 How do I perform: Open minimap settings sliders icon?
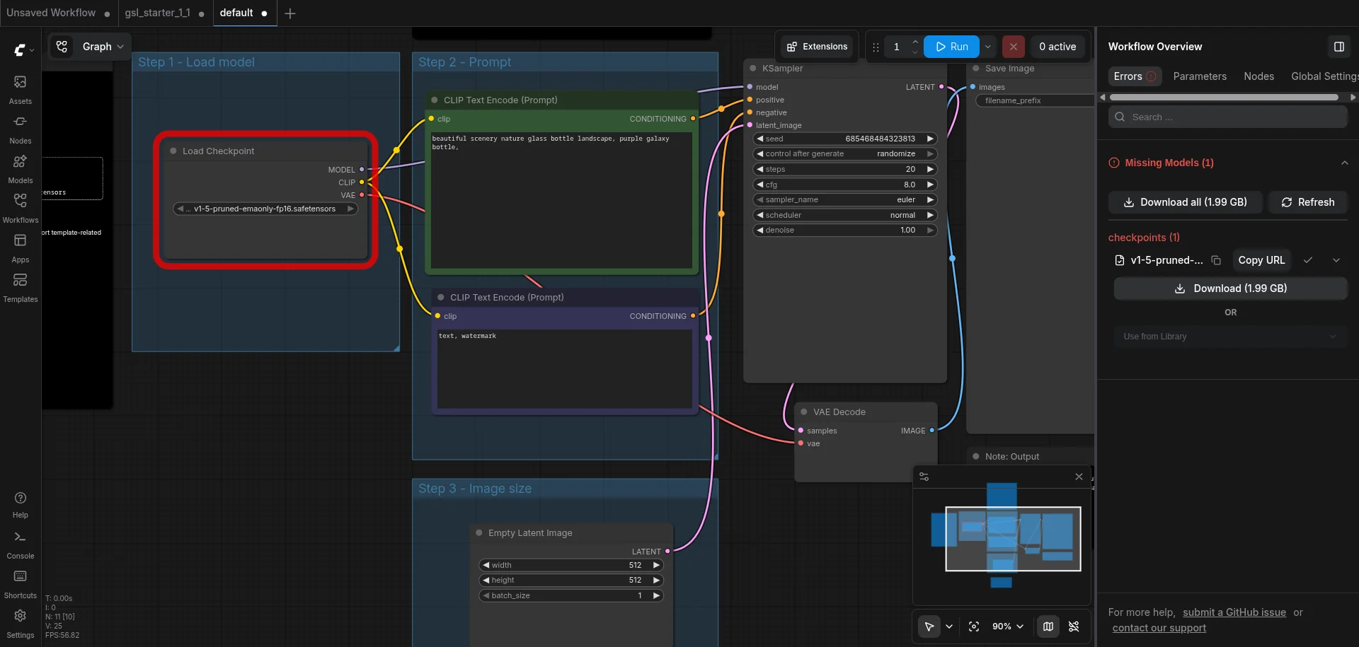pos(924,477)
